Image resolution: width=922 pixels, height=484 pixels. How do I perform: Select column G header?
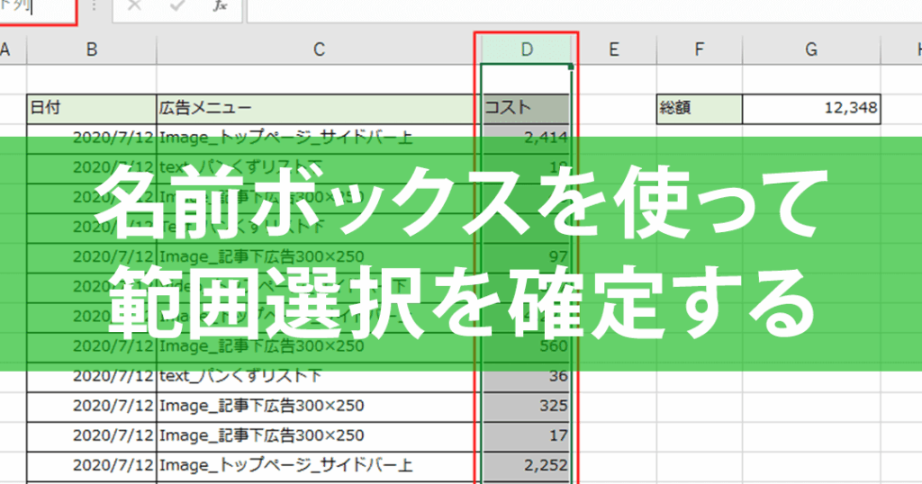pyautogui.click(x=811, y=49)
